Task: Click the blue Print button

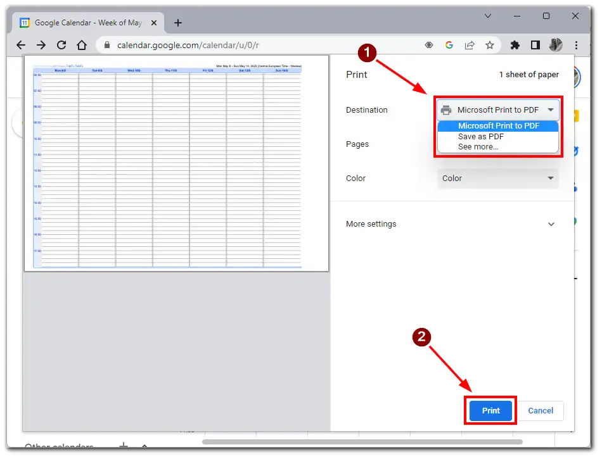Action: pos(490,411)
